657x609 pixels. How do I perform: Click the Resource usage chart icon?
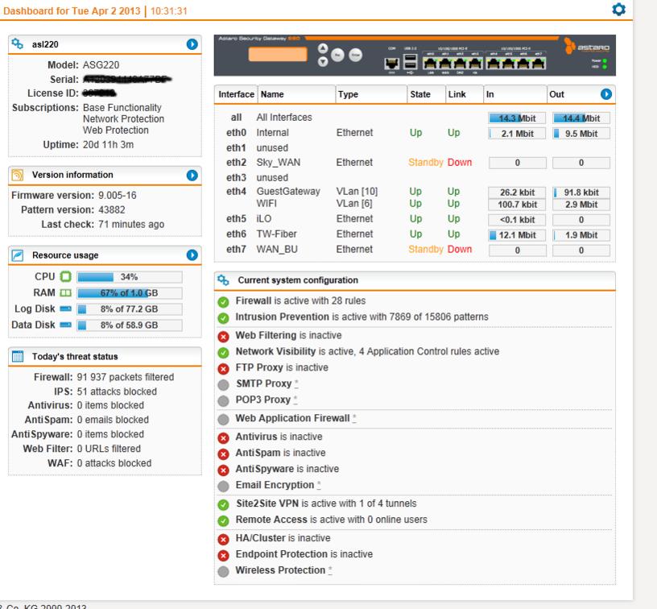point(17,255)
